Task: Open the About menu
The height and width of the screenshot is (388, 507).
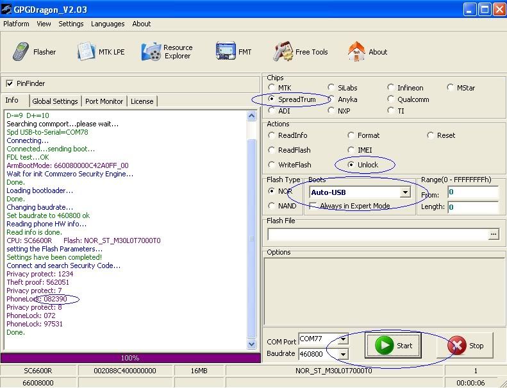Action: click(x=141, y=24)
